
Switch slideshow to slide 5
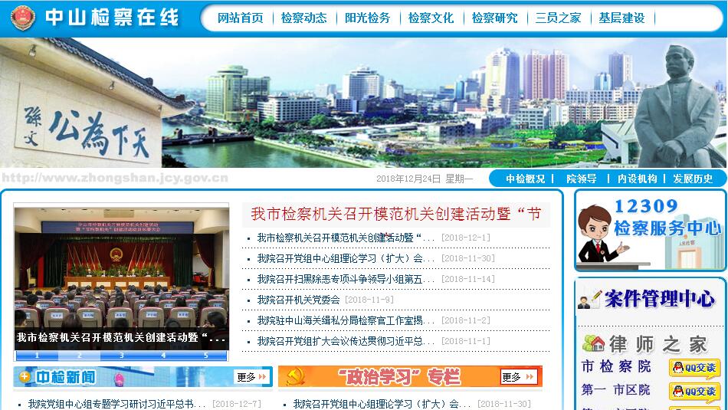point(205,356)
